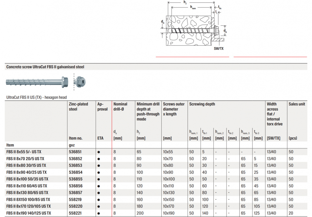Click 'Width across flat / internal torx drive' header
Viewport: 312px width, 217px height.
(x=275, y=114)
